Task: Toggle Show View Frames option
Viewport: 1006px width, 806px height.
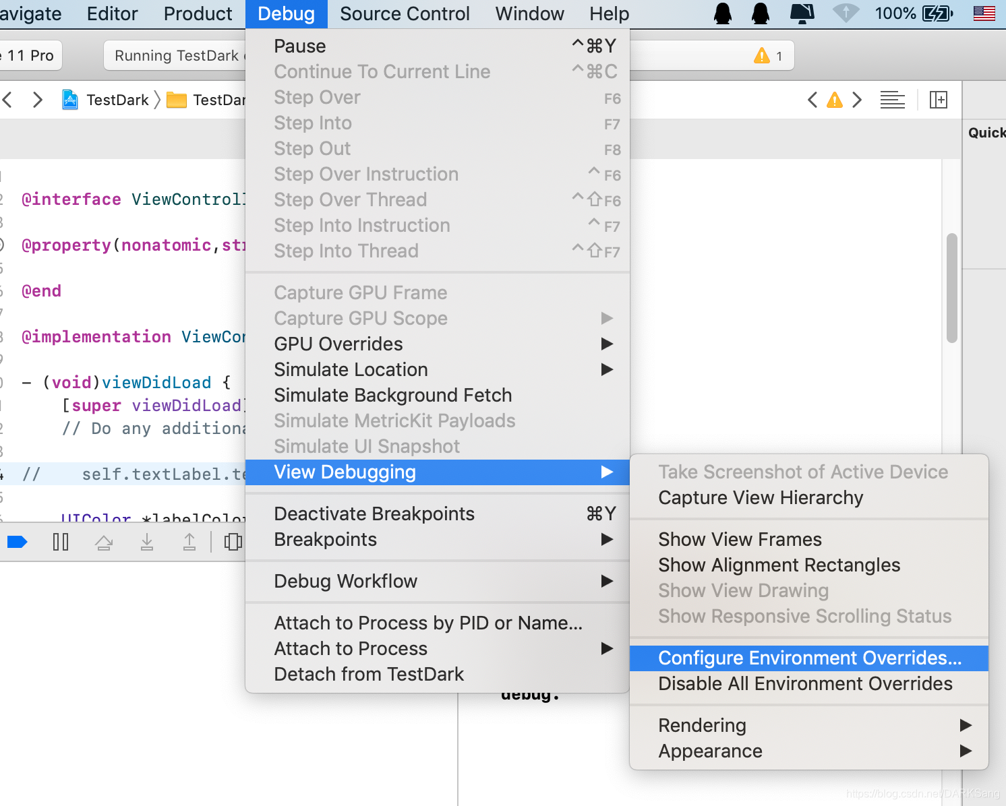Action: coord(809,539)
